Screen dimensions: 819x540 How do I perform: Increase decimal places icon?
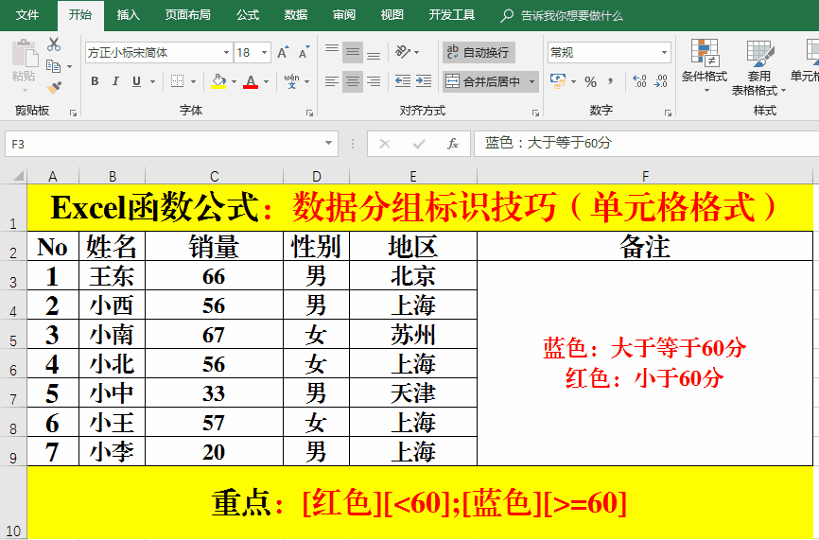[639, 81]
